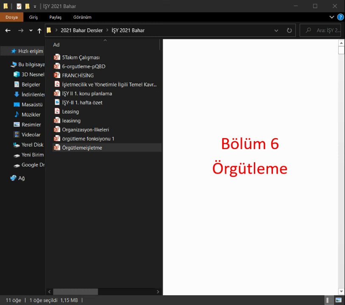Click the preview pane scroll down arrow
The height and width of the screenshot is (305, 345).
341,291
